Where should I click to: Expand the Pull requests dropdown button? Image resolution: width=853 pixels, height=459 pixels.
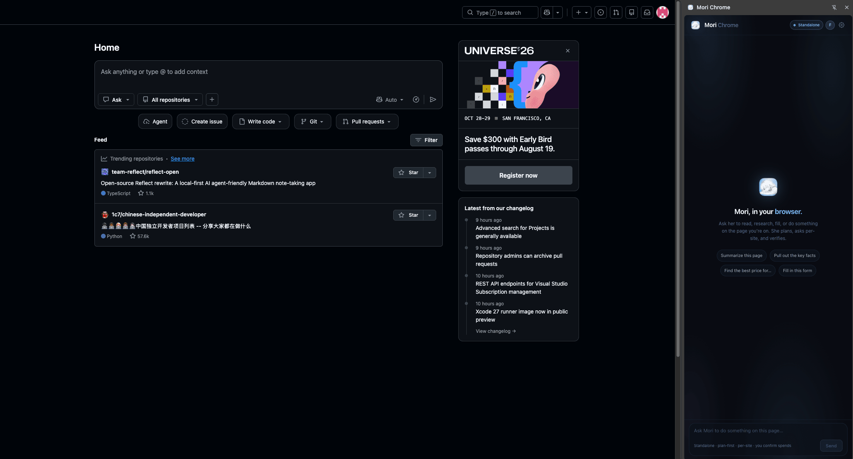[367, 122]
